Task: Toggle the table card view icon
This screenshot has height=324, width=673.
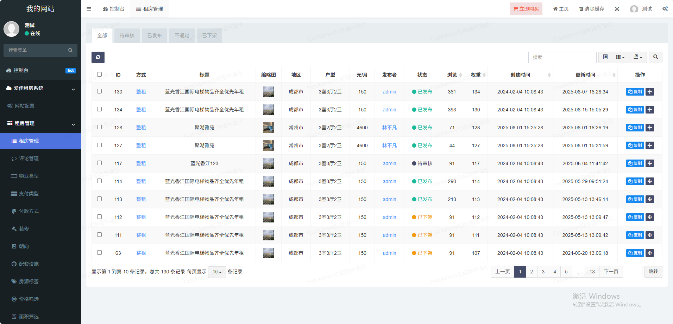Action: pyautogui.click(x=605, y=57)
